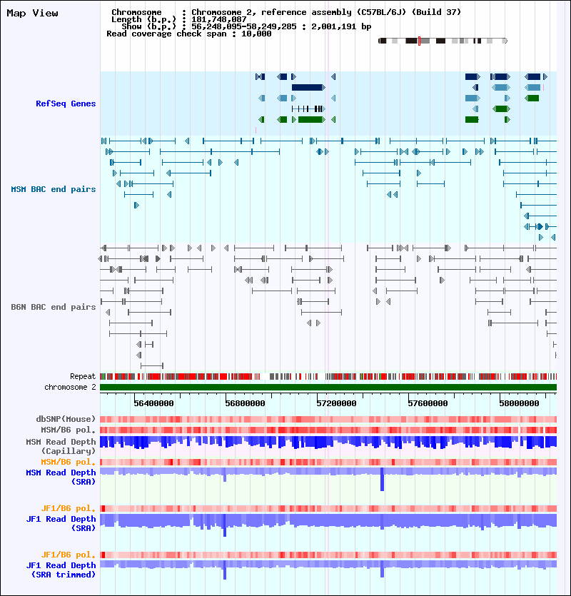Click the Map View heading
This screenshot has height=596, width=571.
click(32, 13)
